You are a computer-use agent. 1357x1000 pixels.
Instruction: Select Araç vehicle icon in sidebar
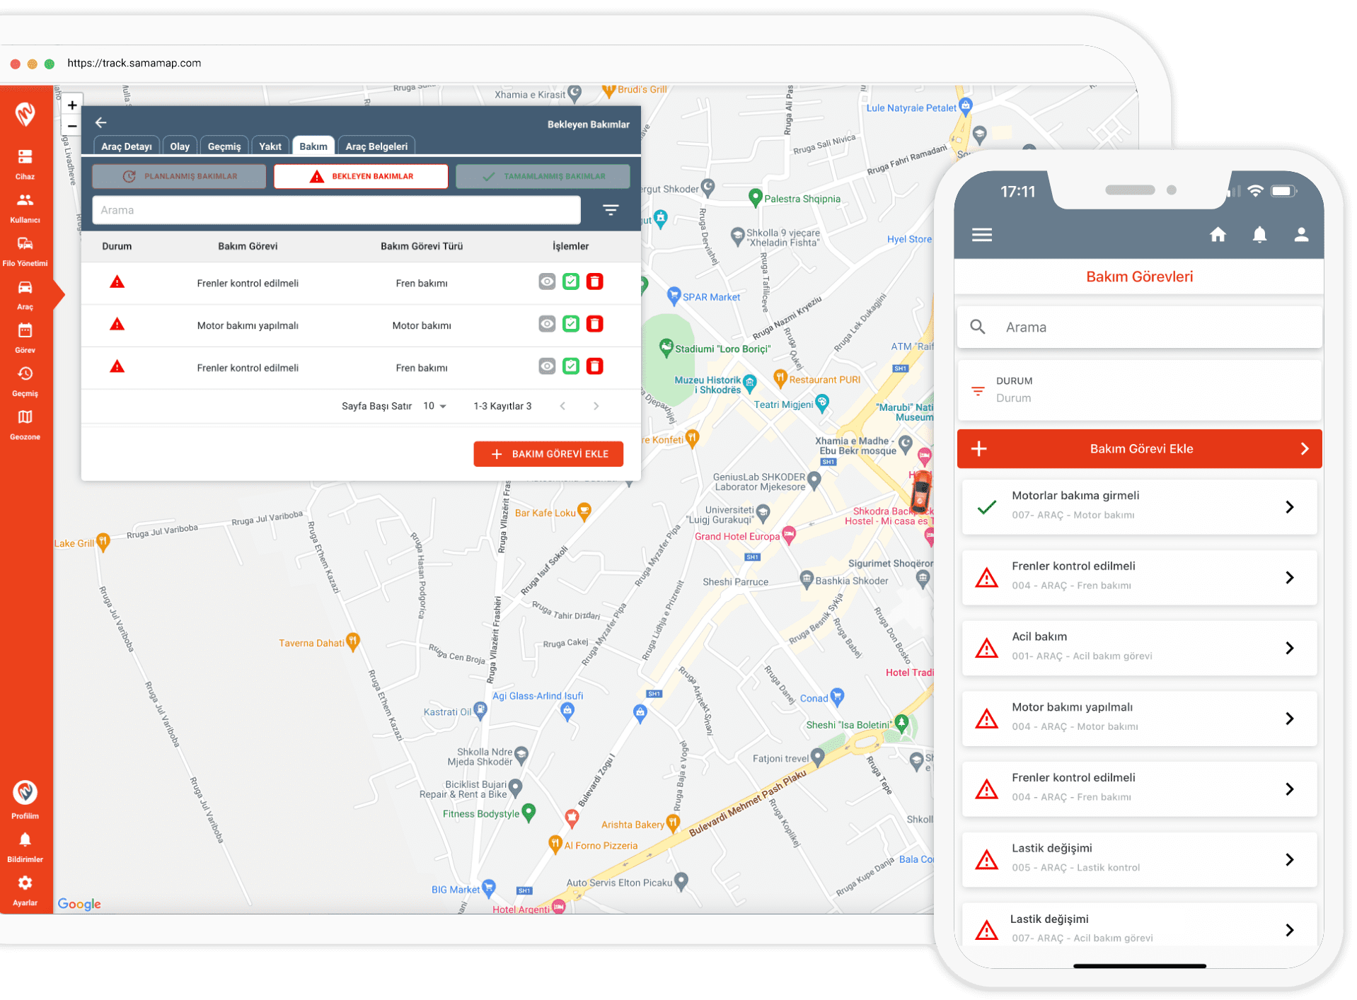25,294
